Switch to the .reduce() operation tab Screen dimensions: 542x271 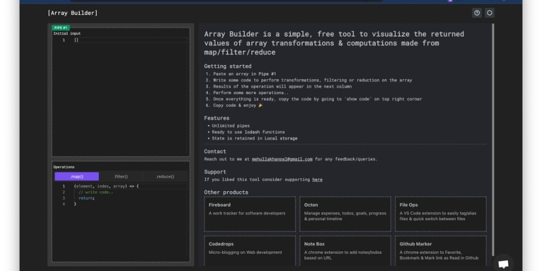(165, 177)
